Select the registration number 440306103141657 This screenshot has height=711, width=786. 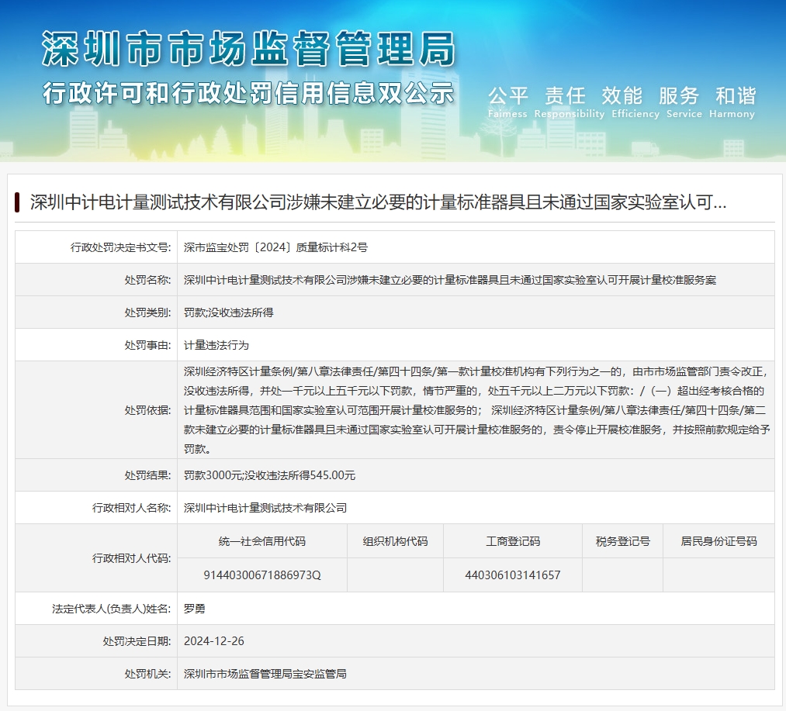[x=513, y=575]
